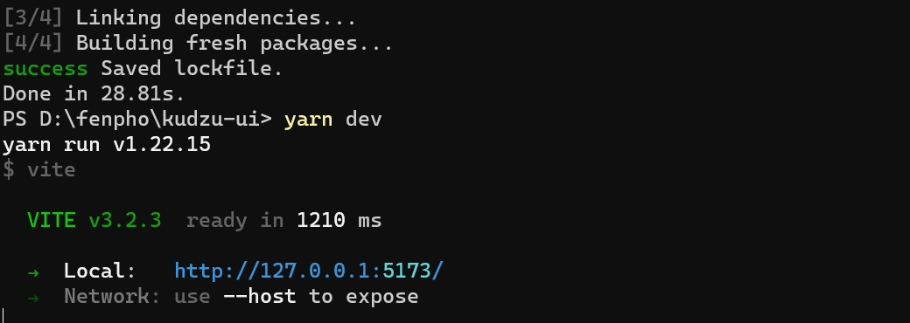Click the [3/4] Linking dependencies line
Image resolution: width=910 pixels, height=323 pixels.
click(179, 18)
